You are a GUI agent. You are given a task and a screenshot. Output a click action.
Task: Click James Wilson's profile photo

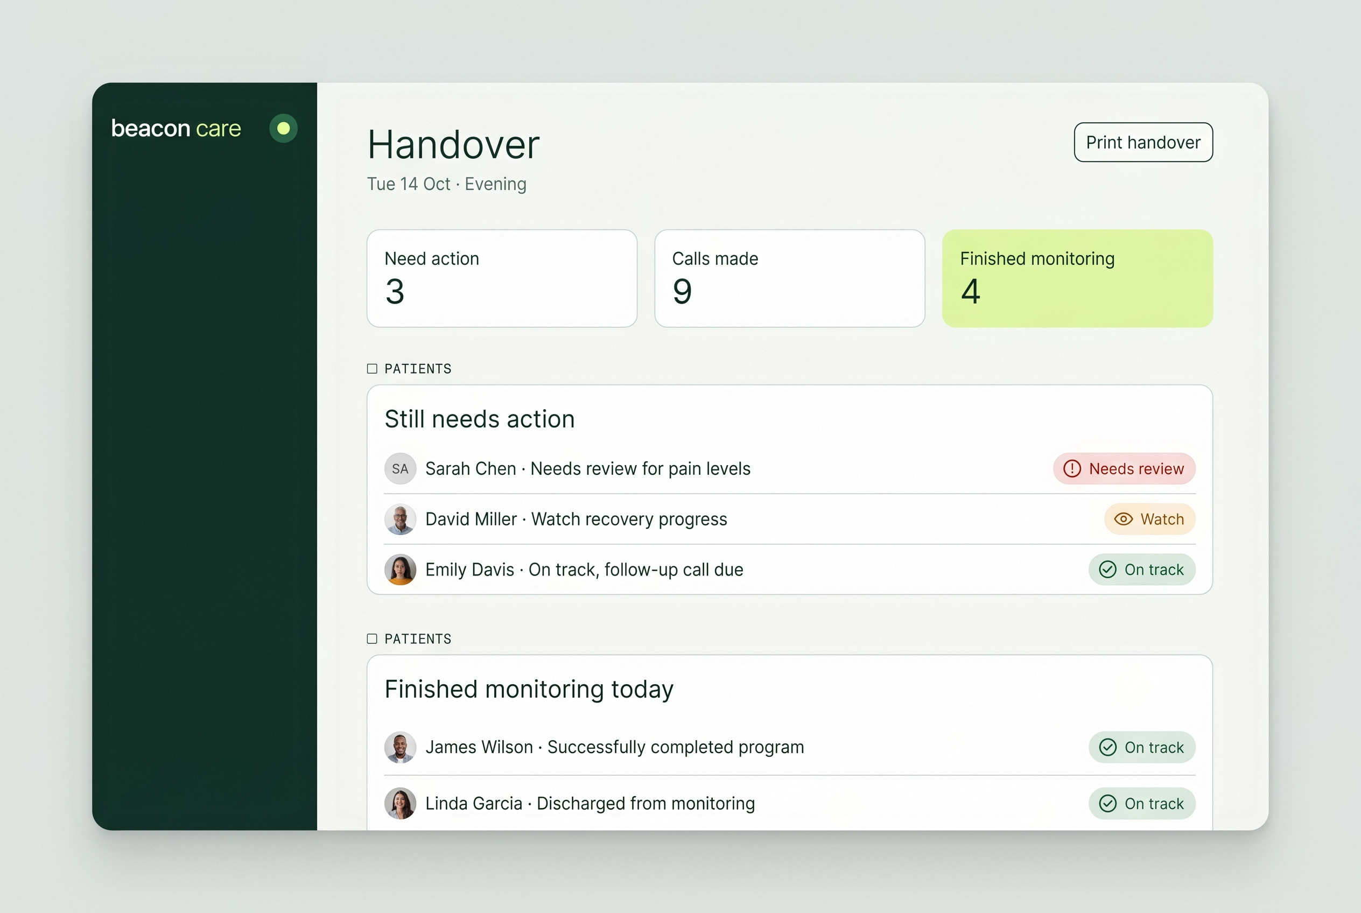point(400,747)
